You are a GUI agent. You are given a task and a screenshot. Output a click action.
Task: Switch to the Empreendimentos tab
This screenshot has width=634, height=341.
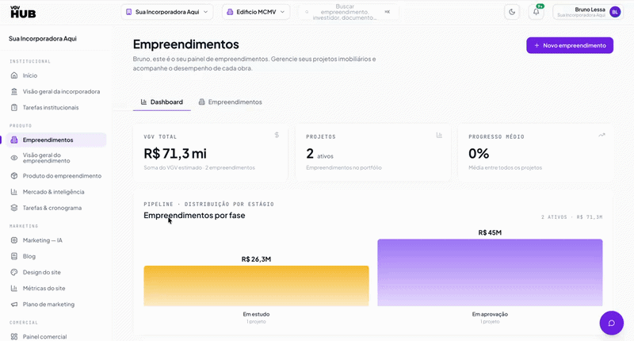[230, 102]
